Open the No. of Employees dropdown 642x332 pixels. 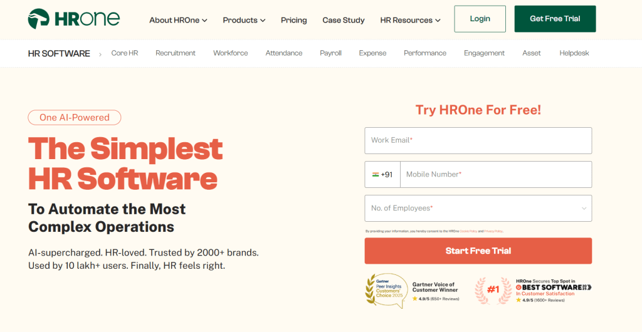(x=478, y=208)
